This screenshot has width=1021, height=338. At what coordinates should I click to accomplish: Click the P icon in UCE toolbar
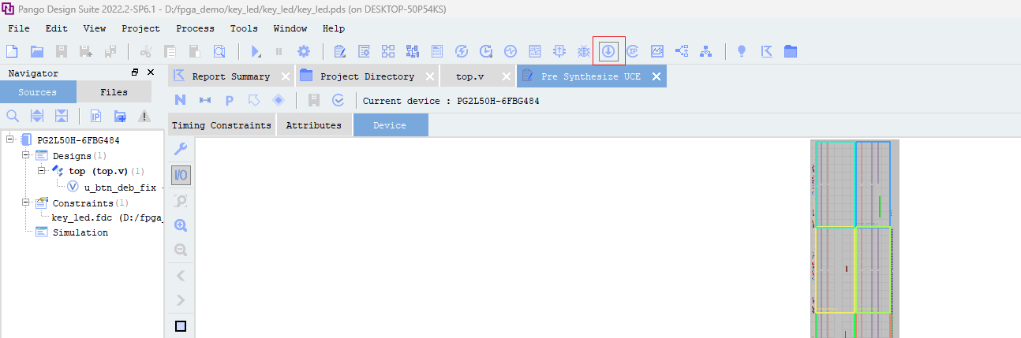pos(229,100)
